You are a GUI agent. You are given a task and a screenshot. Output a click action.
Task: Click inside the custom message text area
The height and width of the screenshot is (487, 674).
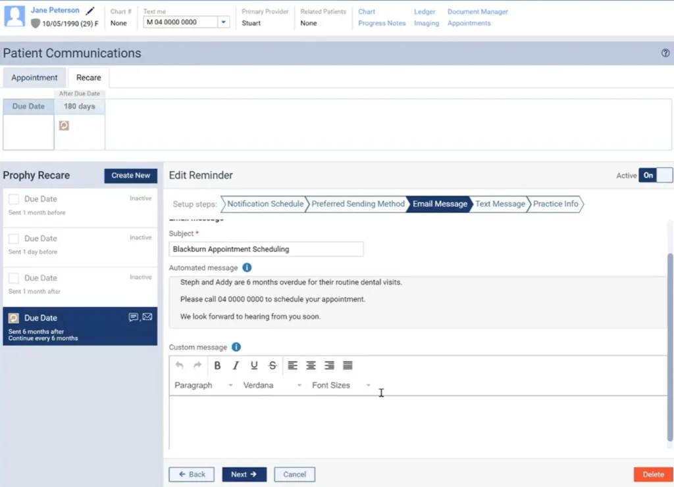tap(418, 423)
